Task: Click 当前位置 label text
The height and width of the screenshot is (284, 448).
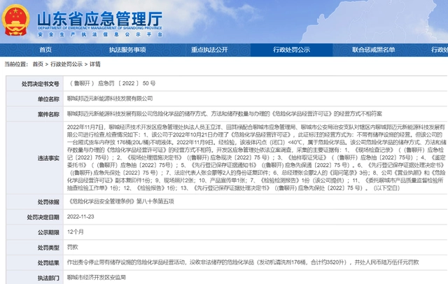Action: click(x=15, y=64)
